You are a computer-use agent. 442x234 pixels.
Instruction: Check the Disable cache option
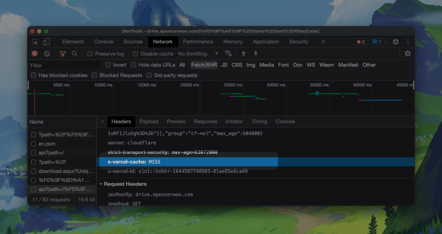(135, 54)
